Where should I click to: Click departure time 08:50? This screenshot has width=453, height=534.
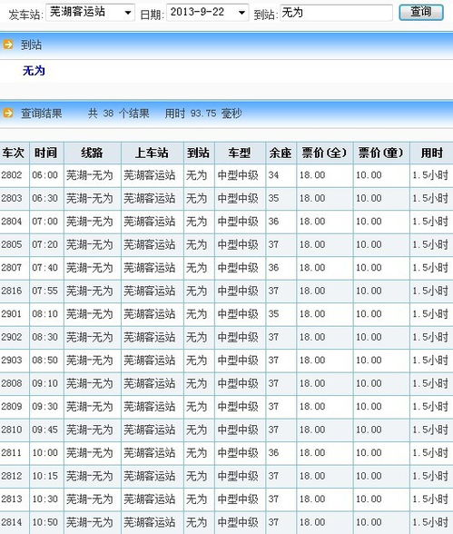pyautogui.click(x=44, y=361)
